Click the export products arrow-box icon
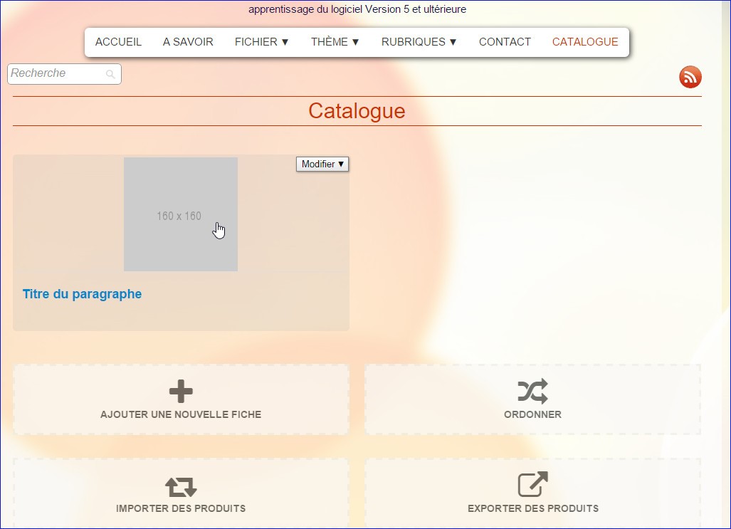This screenshot has width=731, height=529. pyautogui.click(x=532, y=485)
